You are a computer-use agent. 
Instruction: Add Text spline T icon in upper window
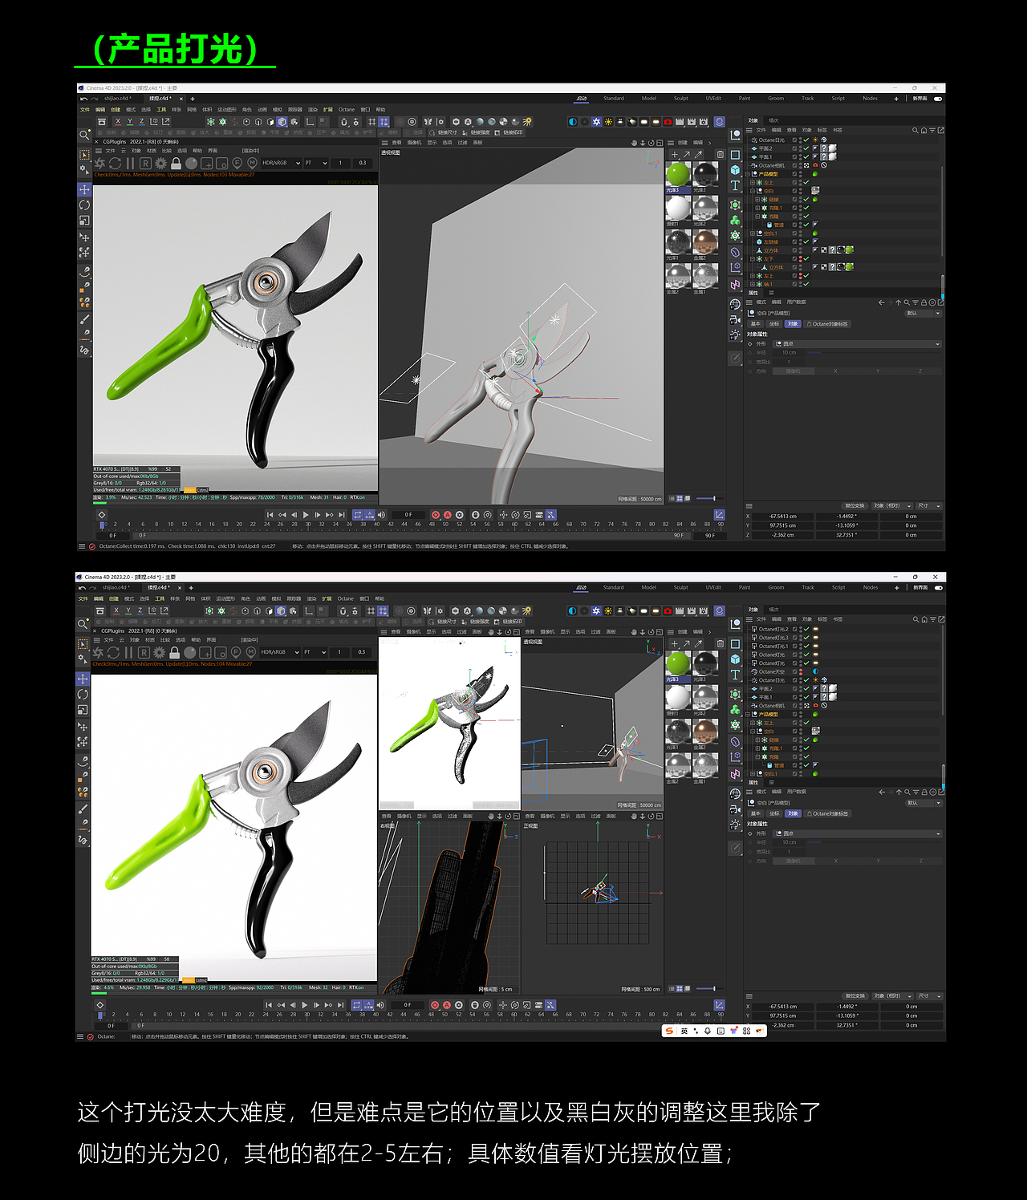pos(735,185)
